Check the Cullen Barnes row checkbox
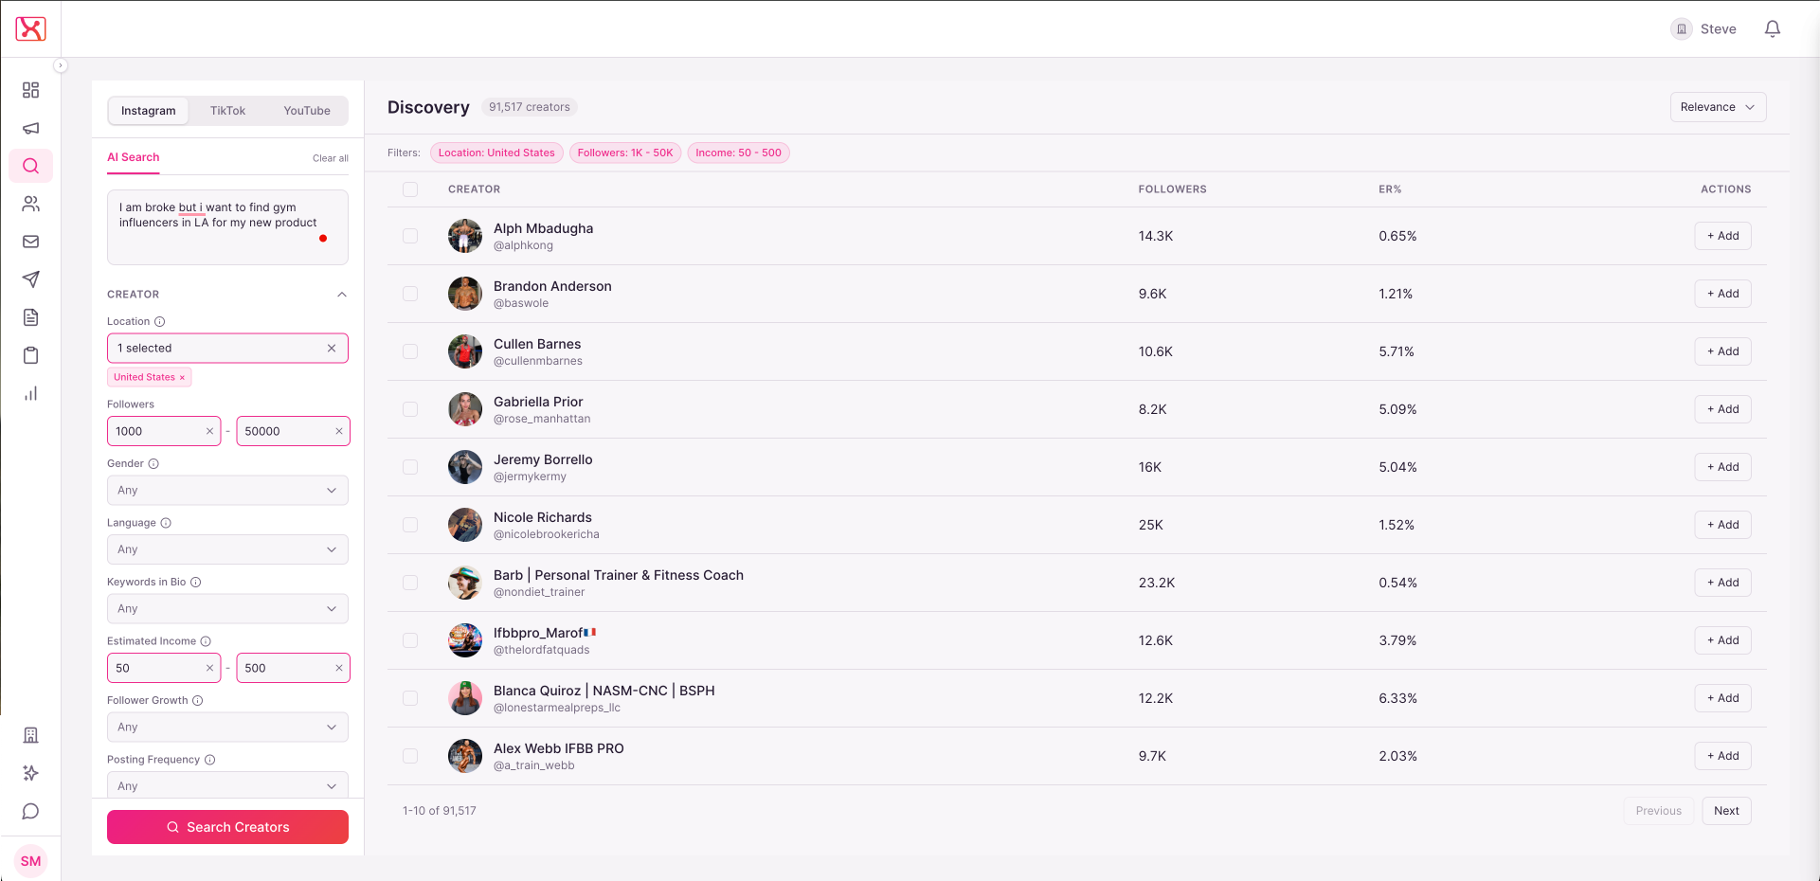The width and height of the screenshot is (1820, 881). click(410, 351)
